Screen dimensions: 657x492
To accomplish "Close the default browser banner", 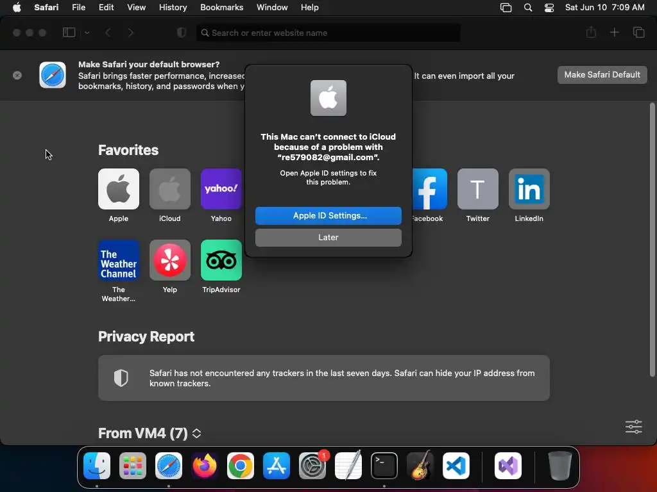I will click(x=17, y=76).
